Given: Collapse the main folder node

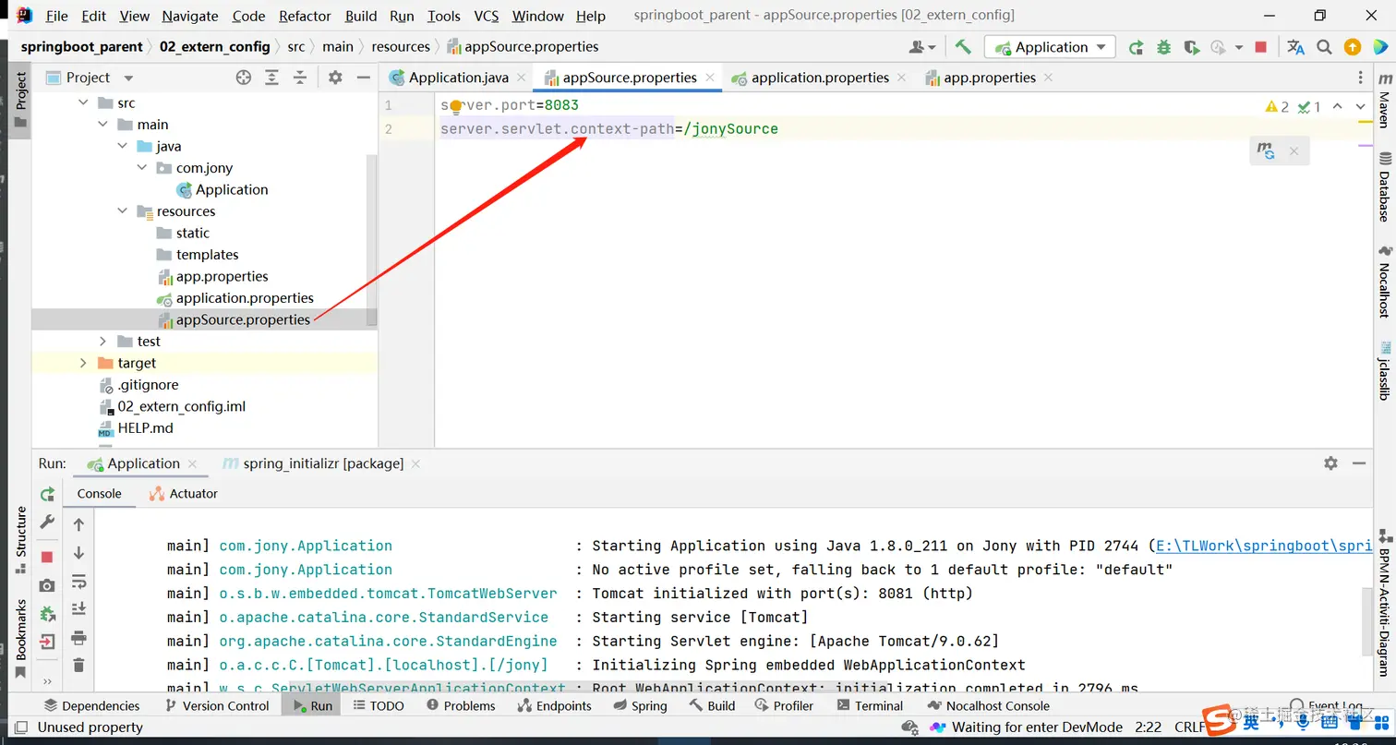Looking at the screenshot, I should pyautogui.click(x=102, y=125).
